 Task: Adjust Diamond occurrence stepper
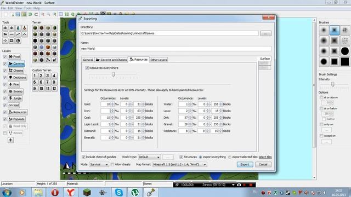[112, 131]
